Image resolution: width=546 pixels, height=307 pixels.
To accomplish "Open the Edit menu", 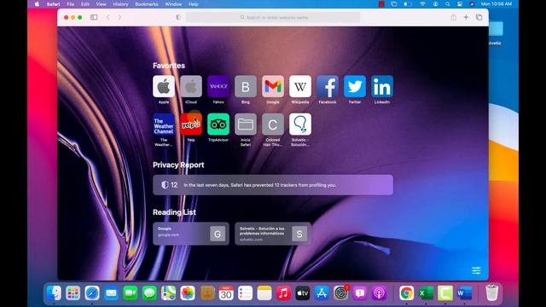I will 85,4.
